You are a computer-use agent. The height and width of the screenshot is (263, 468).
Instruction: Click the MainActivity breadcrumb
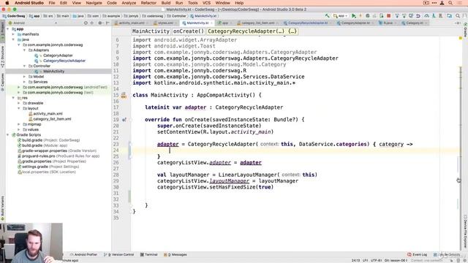coord(151,31)
